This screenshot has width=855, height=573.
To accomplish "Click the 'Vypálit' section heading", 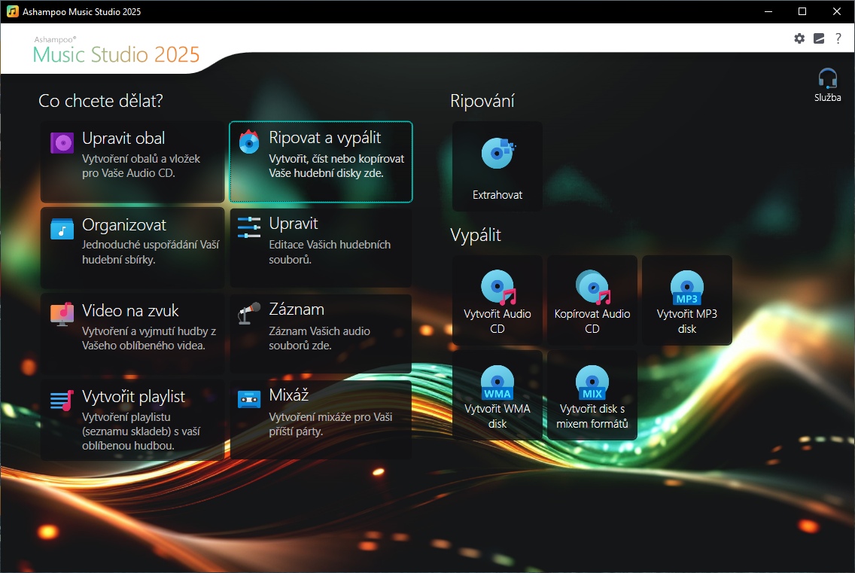I will click(x=476, y=235).
